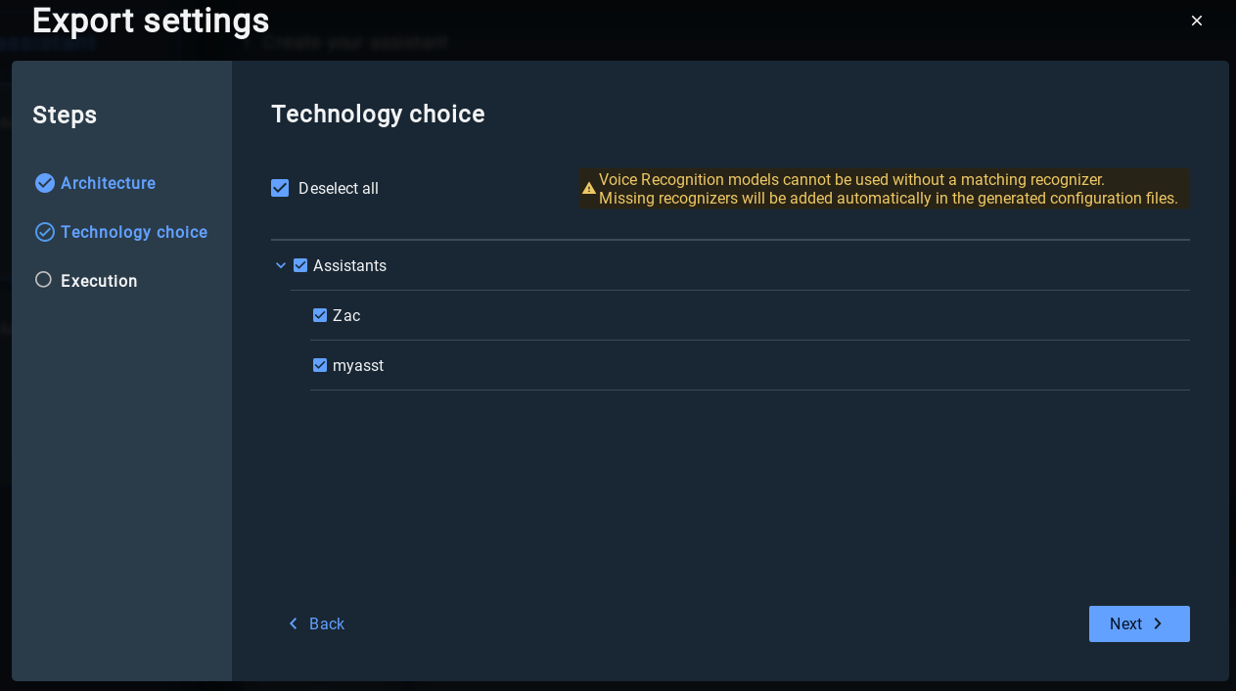Screen dimensions: 1236x691
Task: Collapse the Assistants tree chevron
Action: click(x=281, y=265)
